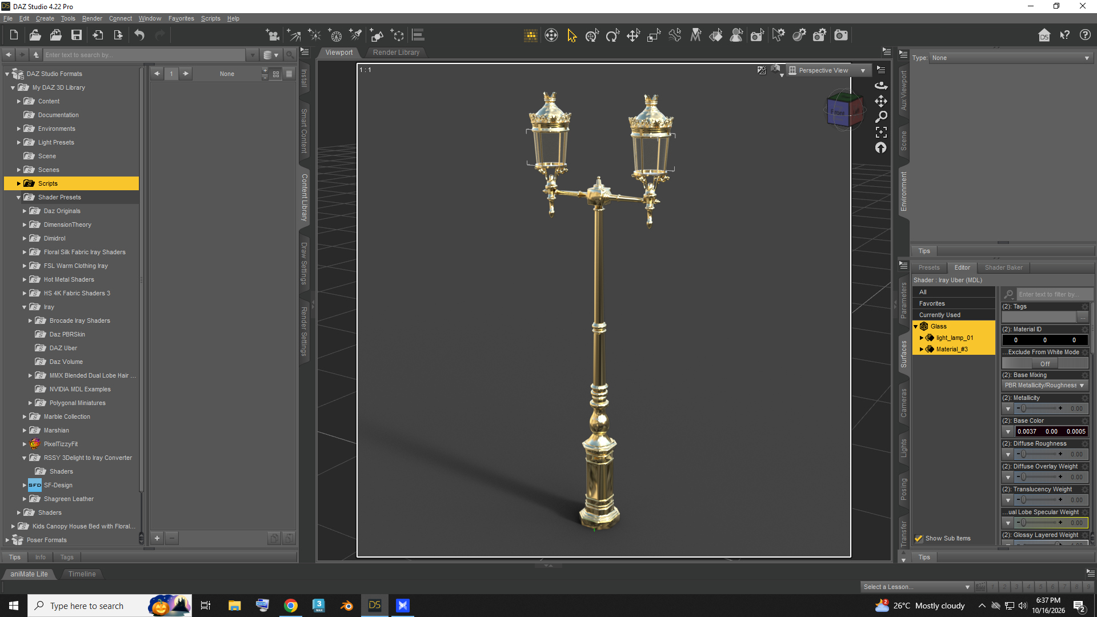Select the Joint Editor bone tool

coord(675,35)
